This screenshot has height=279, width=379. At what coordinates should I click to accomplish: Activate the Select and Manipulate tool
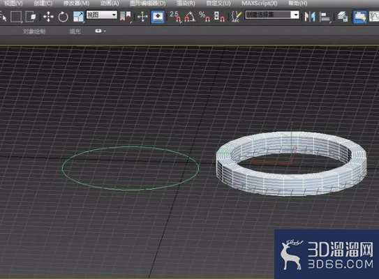point(142,17)
